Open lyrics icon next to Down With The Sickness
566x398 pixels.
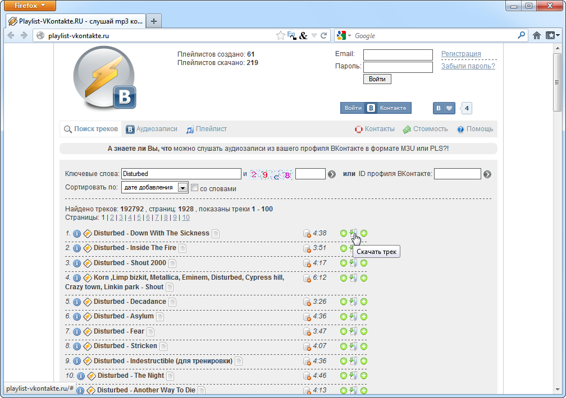coord(216,234)
